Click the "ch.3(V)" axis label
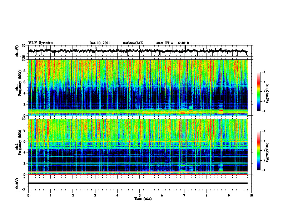This screenshot has width=283, height=219. tap(17, 184)
